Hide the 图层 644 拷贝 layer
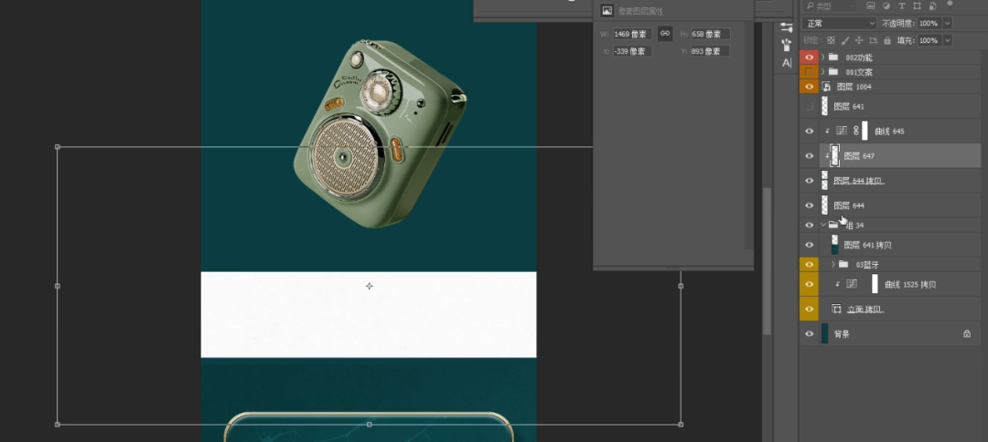The width and height of the screenshot is (988, 442). 809,181
